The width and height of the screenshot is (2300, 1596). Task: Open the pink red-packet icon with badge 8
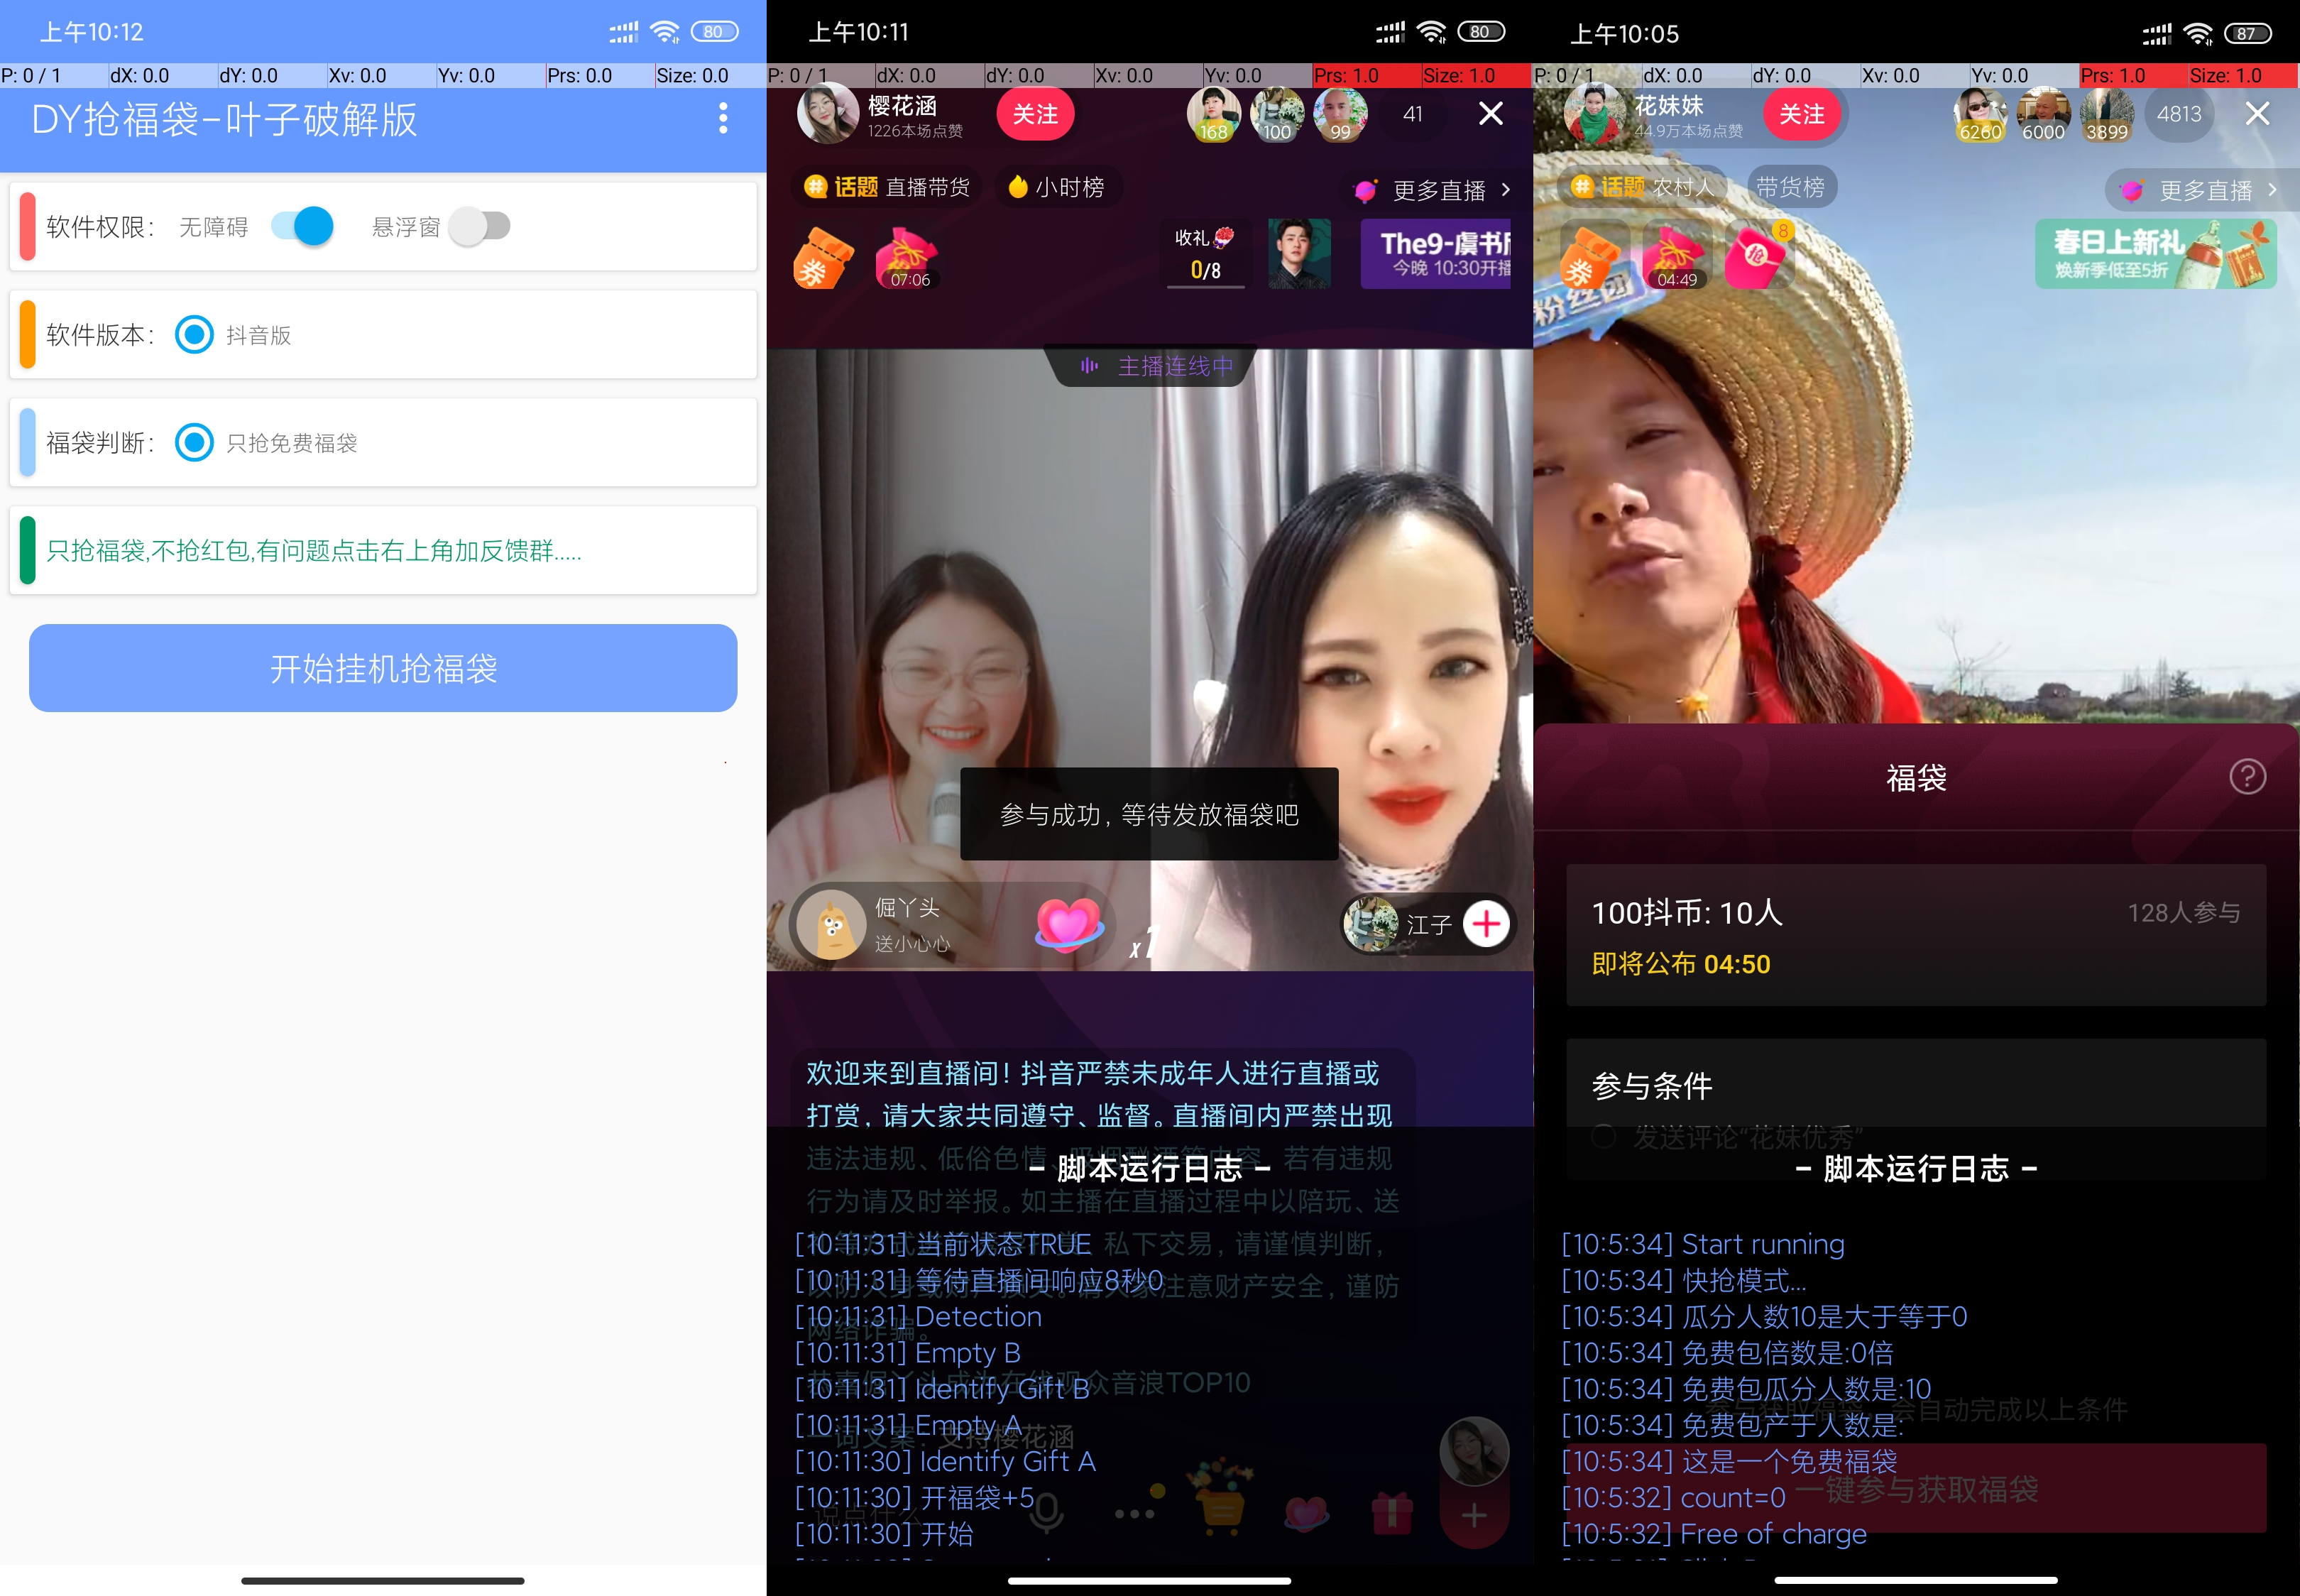point(1759,256)
